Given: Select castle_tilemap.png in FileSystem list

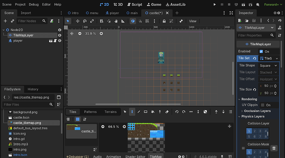Looking at the screenshot, I should click(34, 123).
